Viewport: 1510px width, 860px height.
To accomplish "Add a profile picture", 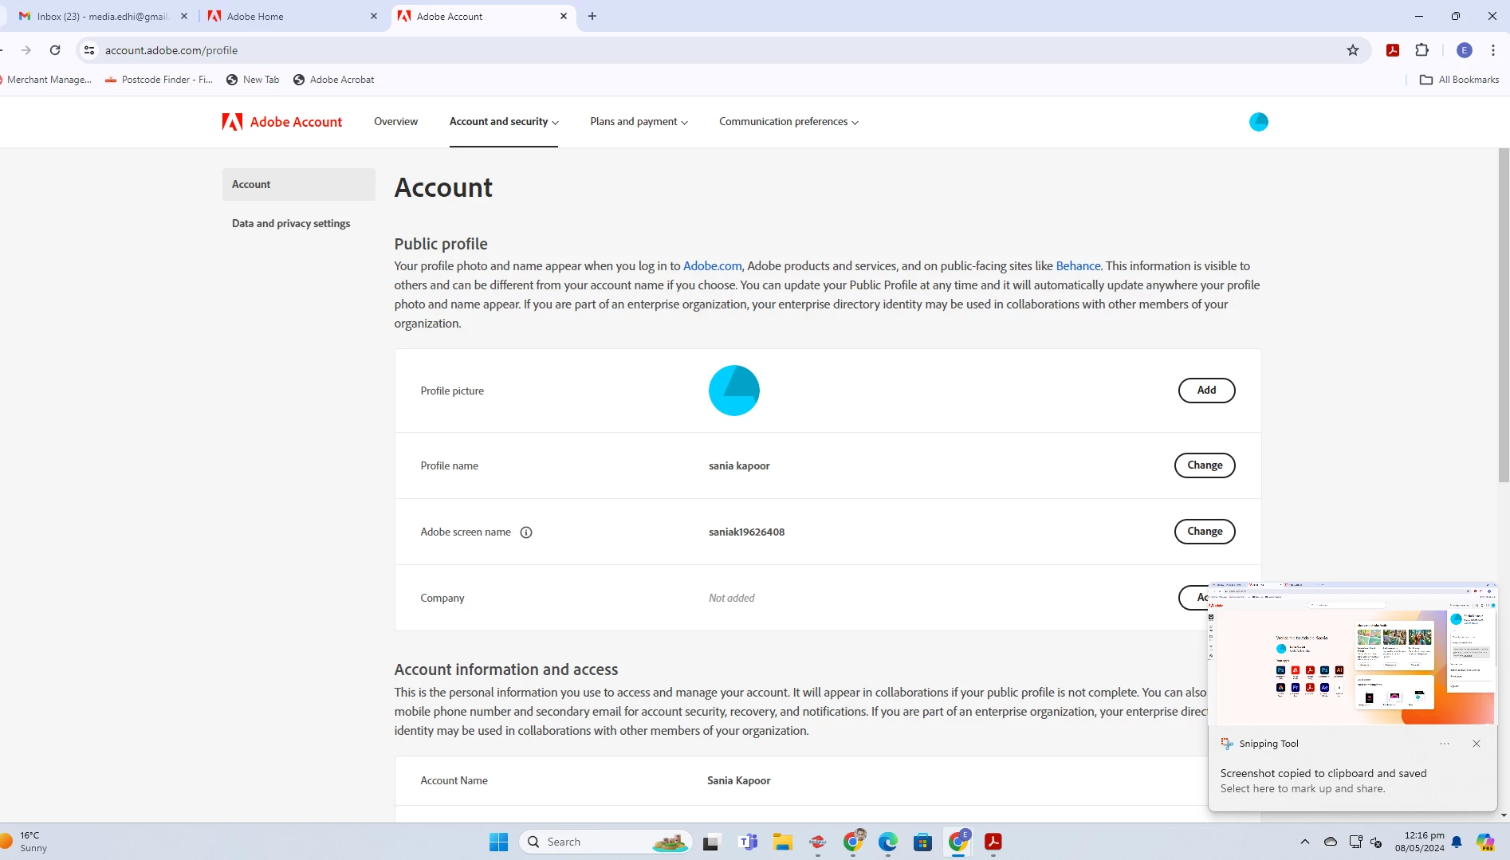I will point(1206,391).
